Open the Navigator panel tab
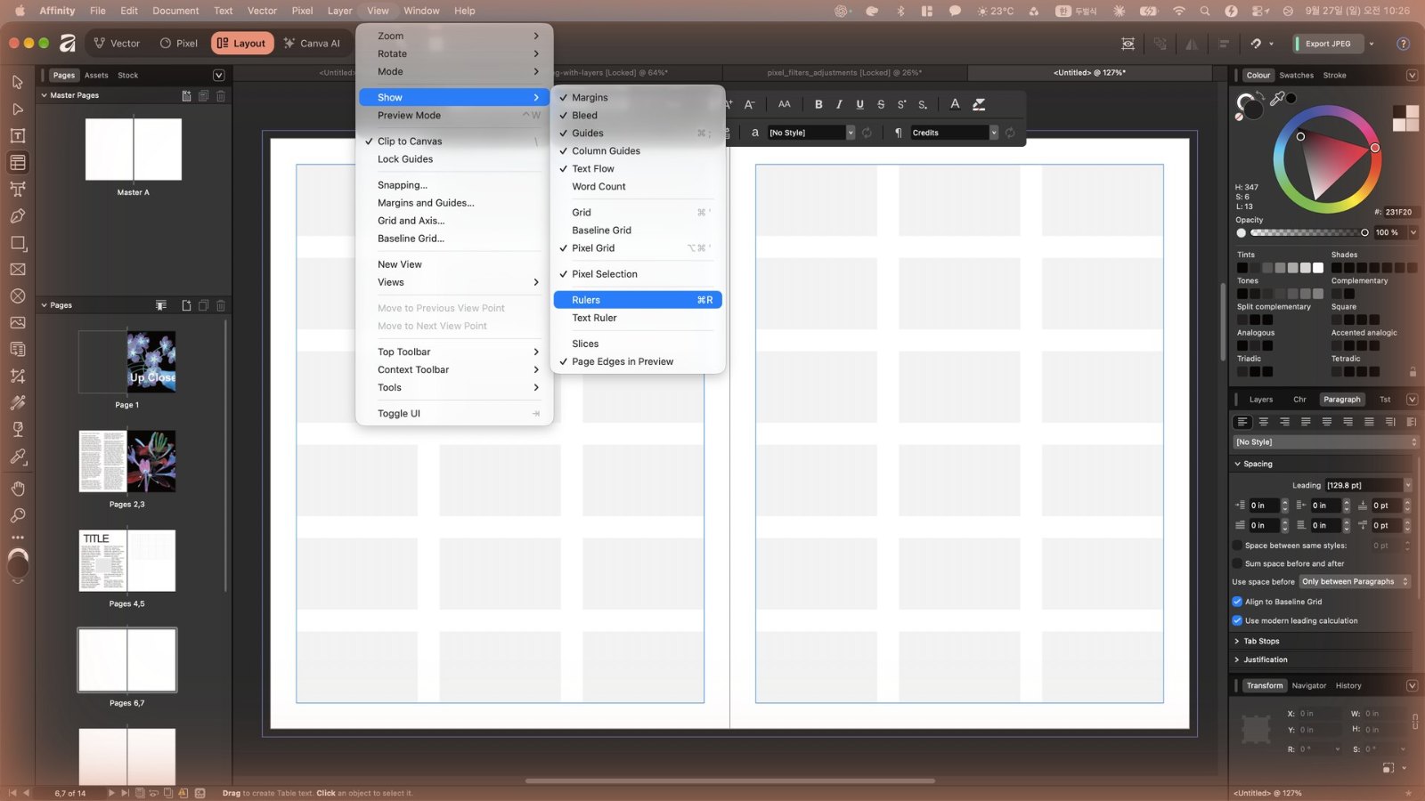This screenshot has height=801, width=1425. pos(1308,685)
